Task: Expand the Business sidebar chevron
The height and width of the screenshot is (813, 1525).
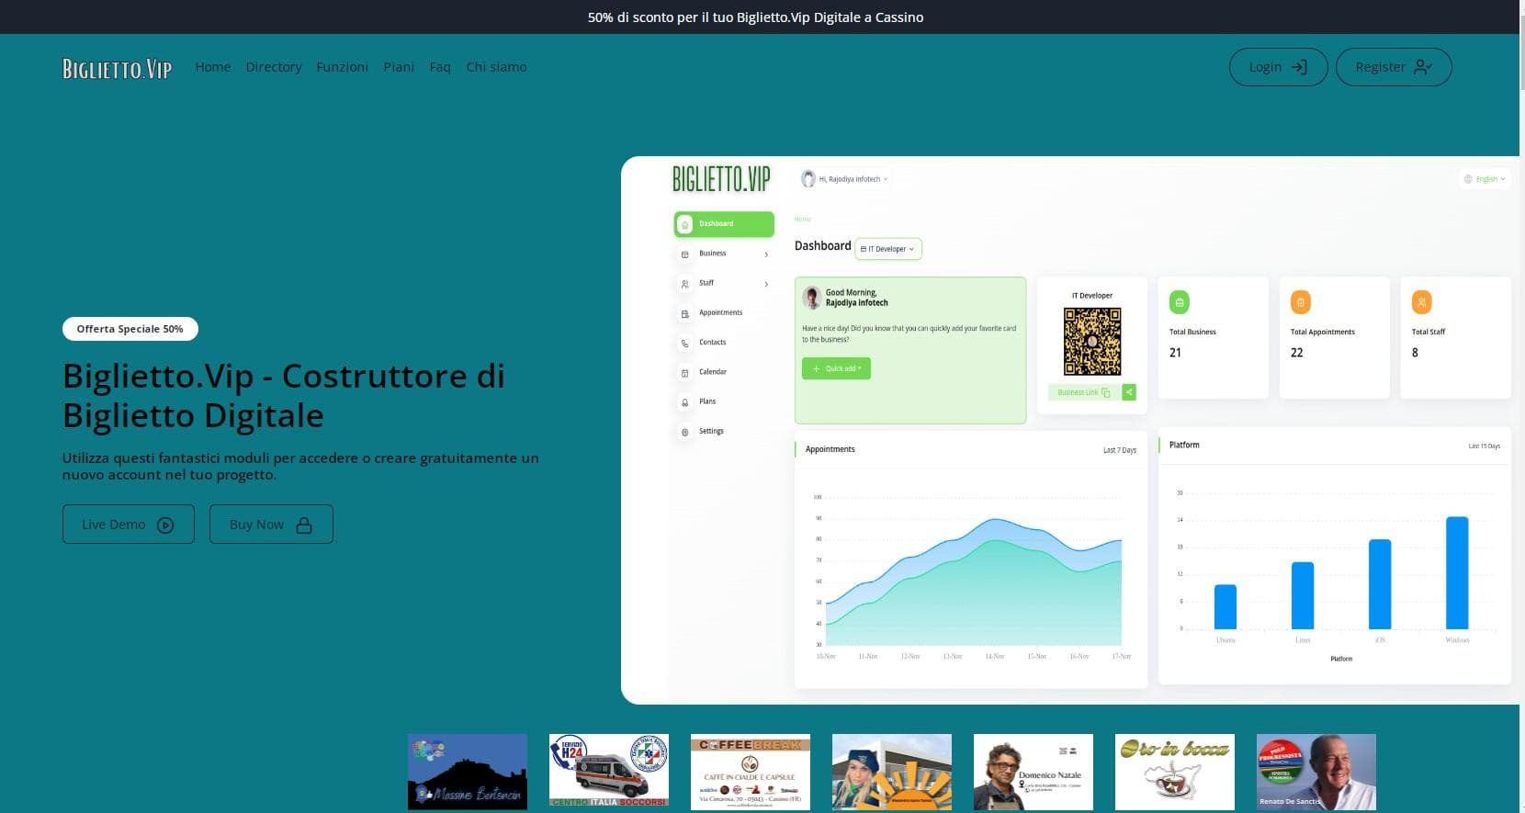Action: tap(766, 254)
